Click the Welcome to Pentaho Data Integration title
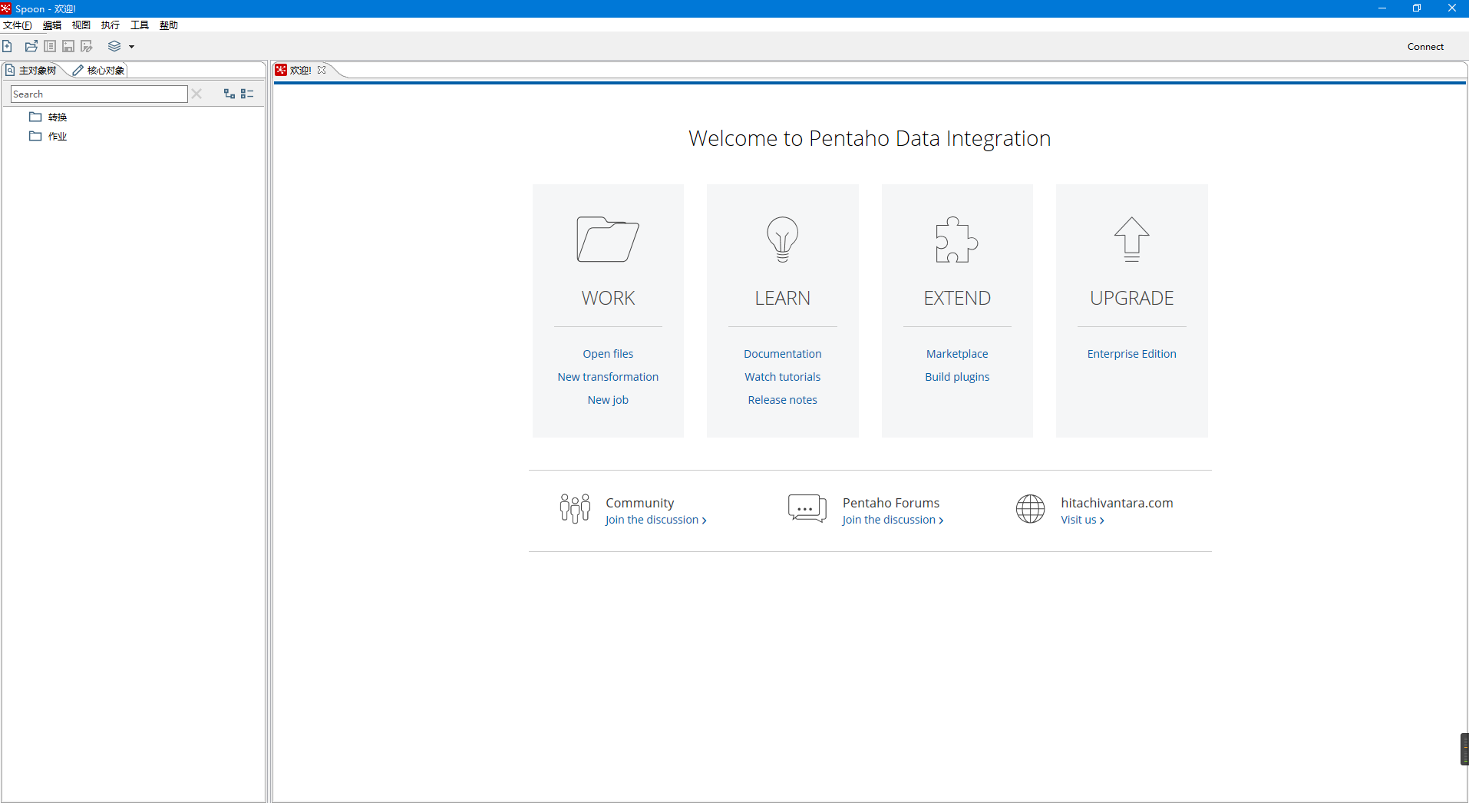Viewport: 1469px width, 803px height. (870, 138)
